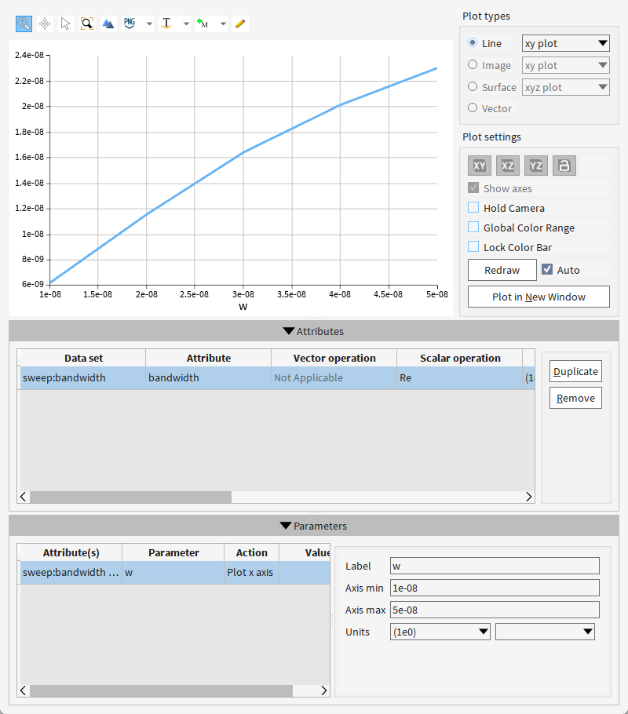Click the Label input field
Image resolution: width=628 pixels, height=714 pixels.
[495, 566]
